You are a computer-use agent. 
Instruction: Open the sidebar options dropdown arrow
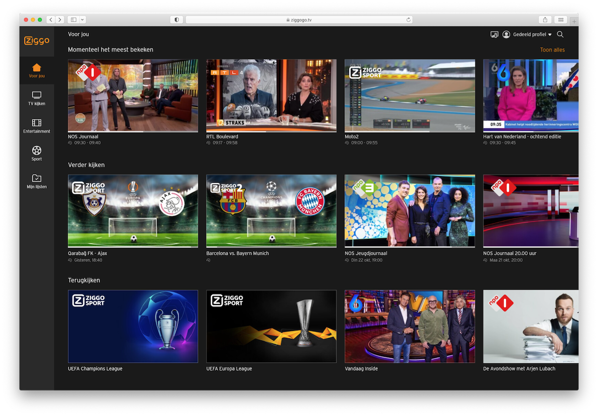coord(83,19)
